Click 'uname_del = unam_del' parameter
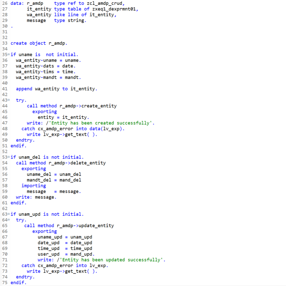This screenshot has height=286, width=286. (x=54, y=174)
